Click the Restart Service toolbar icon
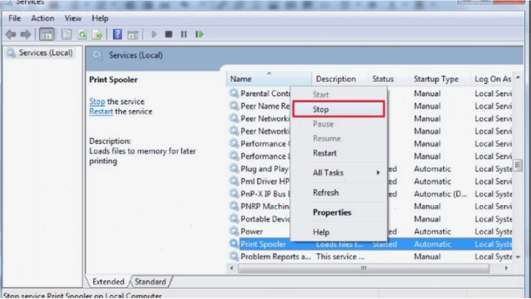This screenshot has width=531, height=299. pyautogui.click(x=199, y=34)
